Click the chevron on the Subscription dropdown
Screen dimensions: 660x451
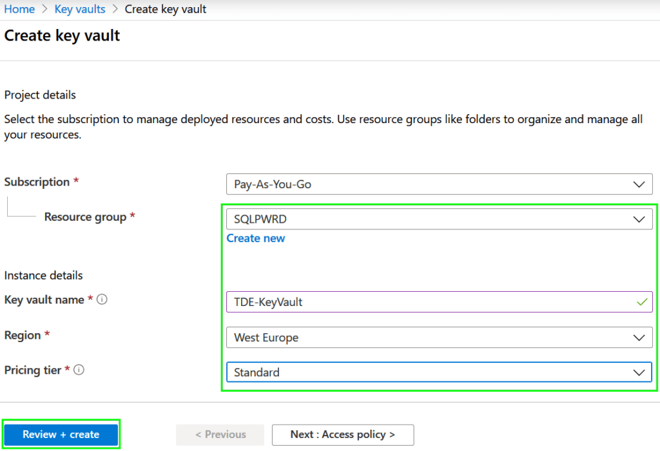coord(639,184)
